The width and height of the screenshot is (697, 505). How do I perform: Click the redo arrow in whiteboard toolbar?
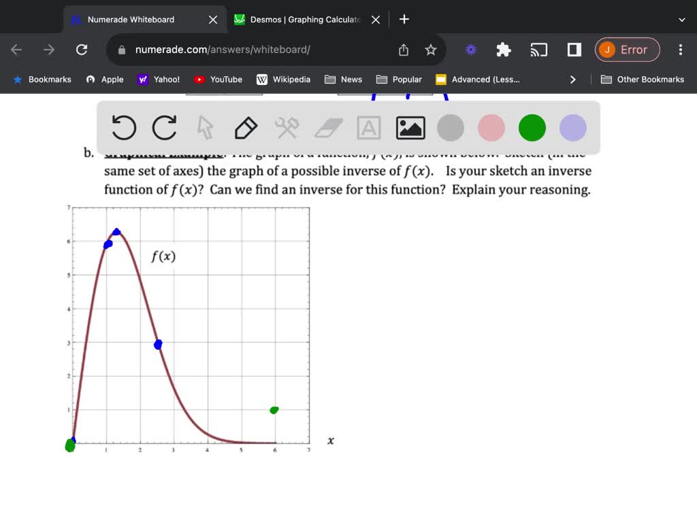pyautogui.click(x=164, y=127)
